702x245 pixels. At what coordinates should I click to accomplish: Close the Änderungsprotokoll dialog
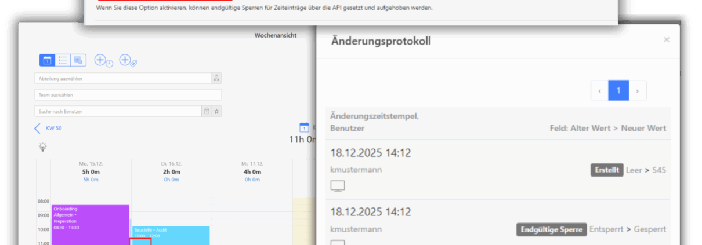point(667,40)
